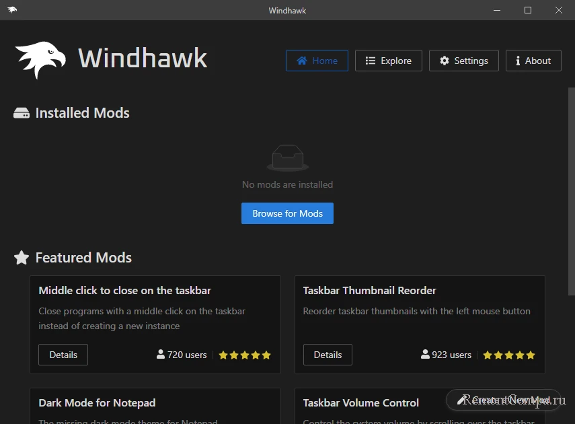
Task: Click the Windhawk eagle logo
Action: pyautogui.click(x=40, y=60)
